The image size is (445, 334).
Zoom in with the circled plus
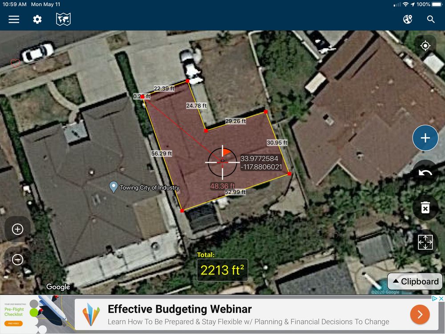18,229
